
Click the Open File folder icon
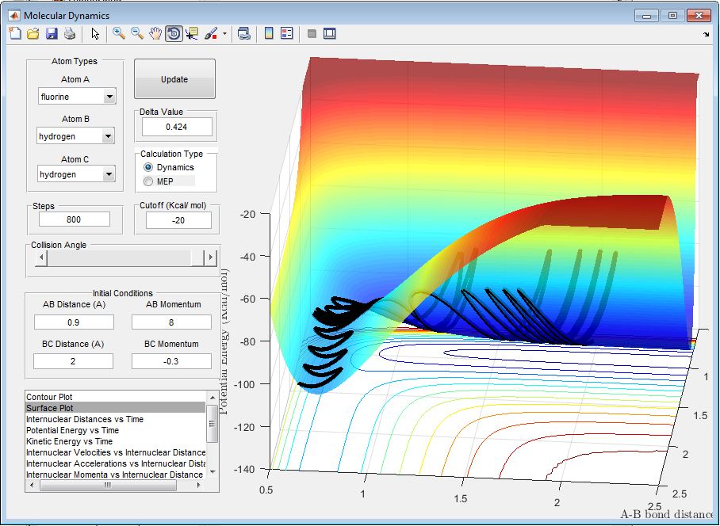(33, 33)
